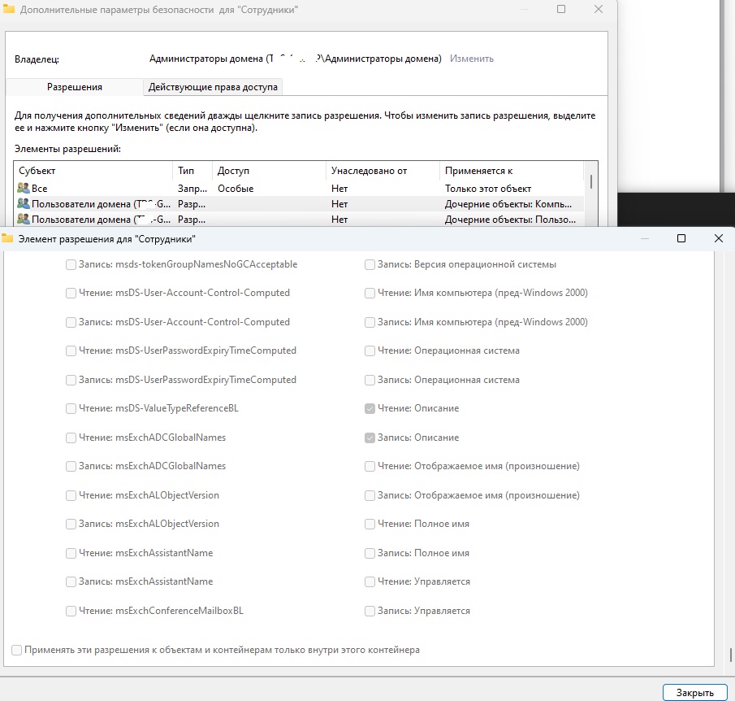Maximize the "Дополнительные параметры безопасности" window

[561, 9]
